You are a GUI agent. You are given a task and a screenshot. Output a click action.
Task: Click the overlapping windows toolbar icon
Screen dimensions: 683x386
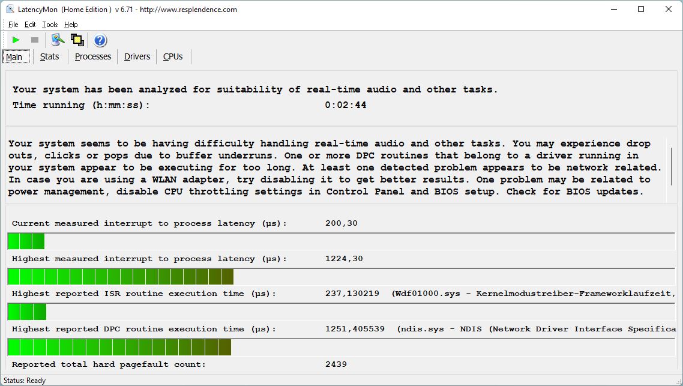point(77,40)
